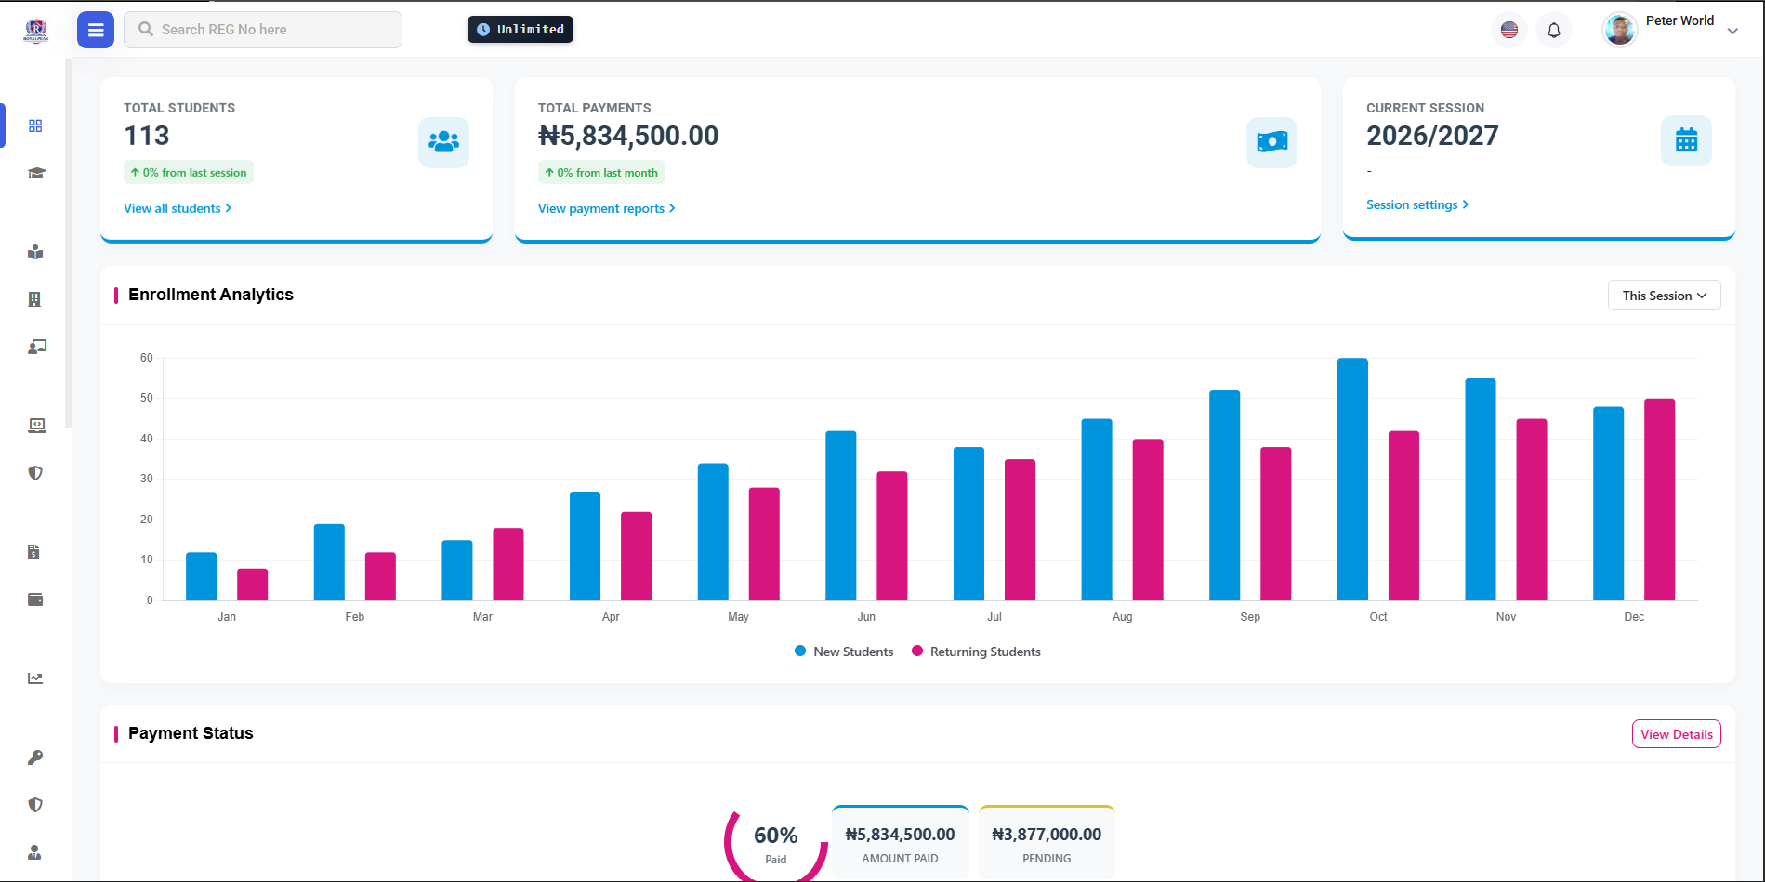Click the ₦5,834,500.00 figure on Total Payments card
The width and height of the screenshot is (1765, 882).
[628, 136]
